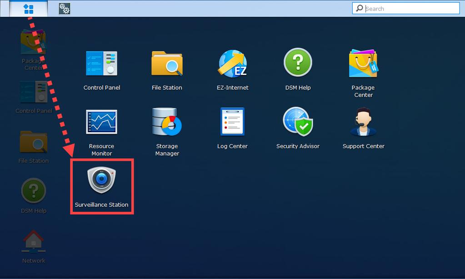465x279 pixels.
Task: Launch Surveillance Station
Action: 102,186
